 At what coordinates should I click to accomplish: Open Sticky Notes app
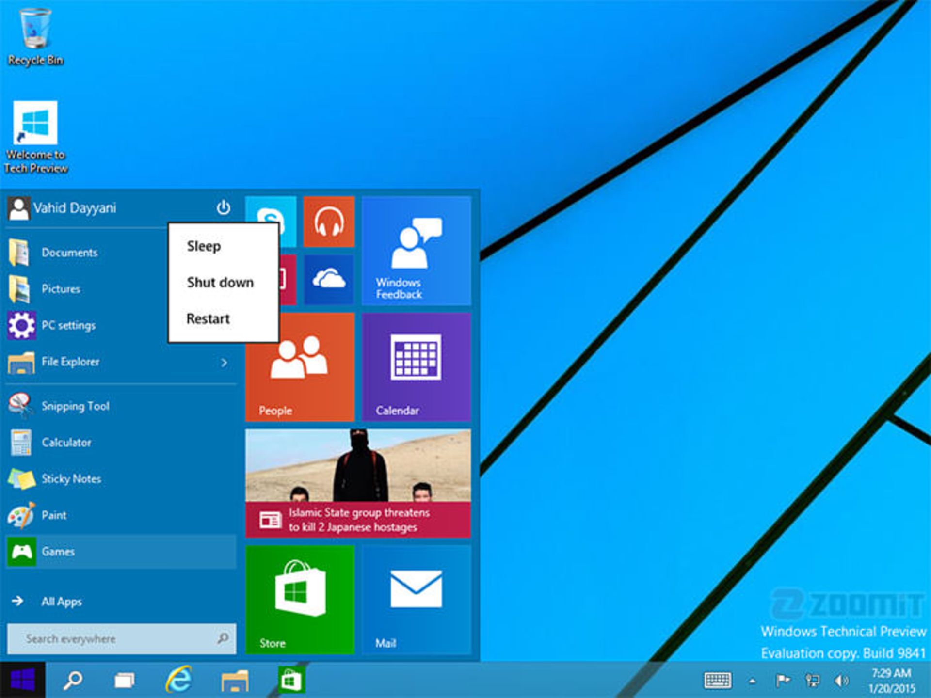[121, 479]
